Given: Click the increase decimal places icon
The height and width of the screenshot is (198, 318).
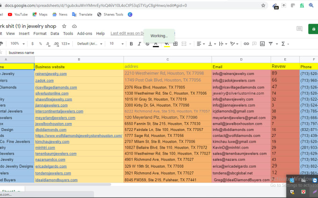Looking at the screenshot, I should (57, 44).
